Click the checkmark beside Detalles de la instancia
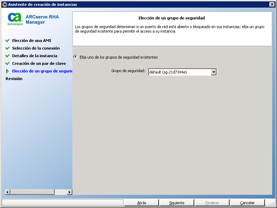The image size is (277, 208). (8, 56)
